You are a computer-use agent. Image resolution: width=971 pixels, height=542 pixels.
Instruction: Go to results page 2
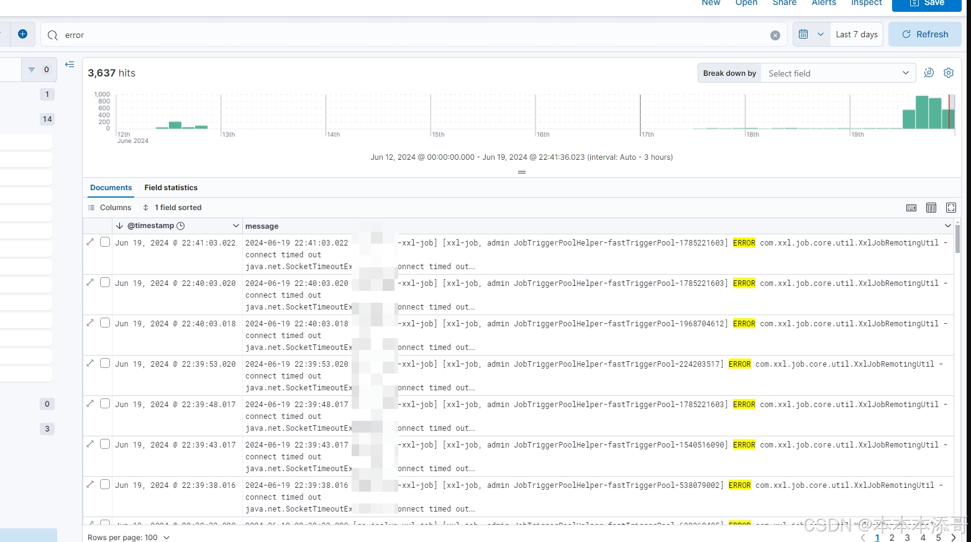click(x=892, y=538)
